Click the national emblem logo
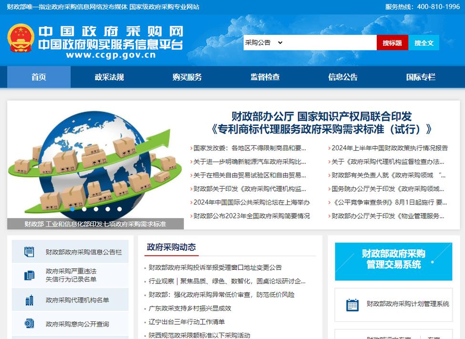Screen dimensions: 465x339 pos(21,38)
